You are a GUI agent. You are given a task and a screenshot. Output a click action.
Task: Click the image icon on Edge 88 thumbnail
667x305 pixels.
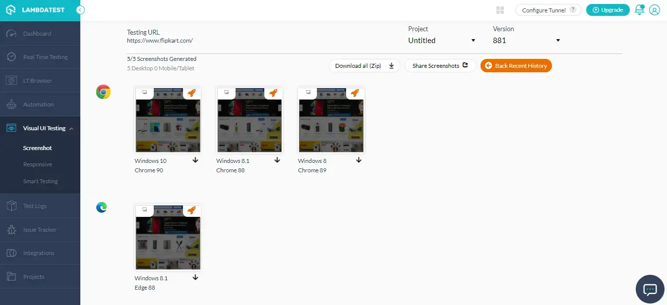144,210
